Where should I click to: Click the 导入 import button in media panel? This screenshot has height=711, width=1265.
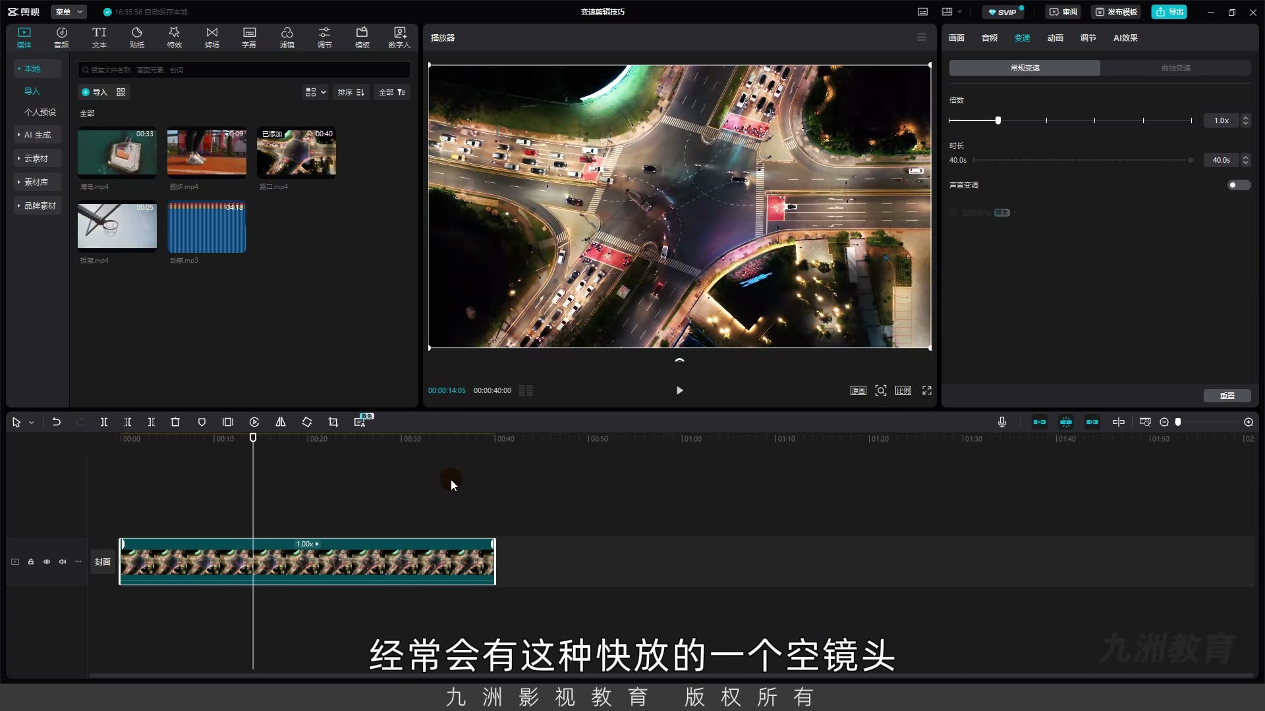point(95,92)
